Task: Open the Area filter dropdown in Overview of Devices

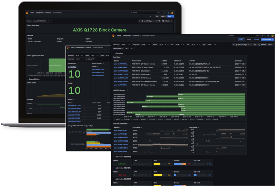Action: (183, 45)
